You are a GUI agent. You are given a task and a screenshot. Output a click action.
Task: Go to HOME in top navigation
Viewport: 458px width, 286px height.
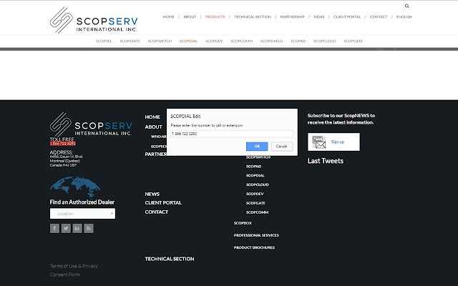pos(169,17)
